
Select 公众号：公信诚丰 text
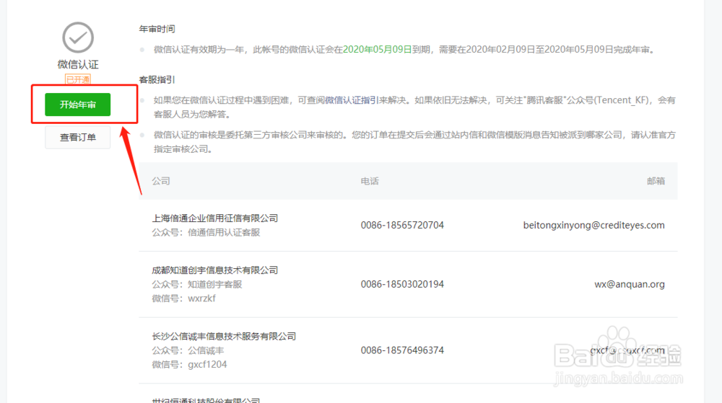tap(188, 350)
